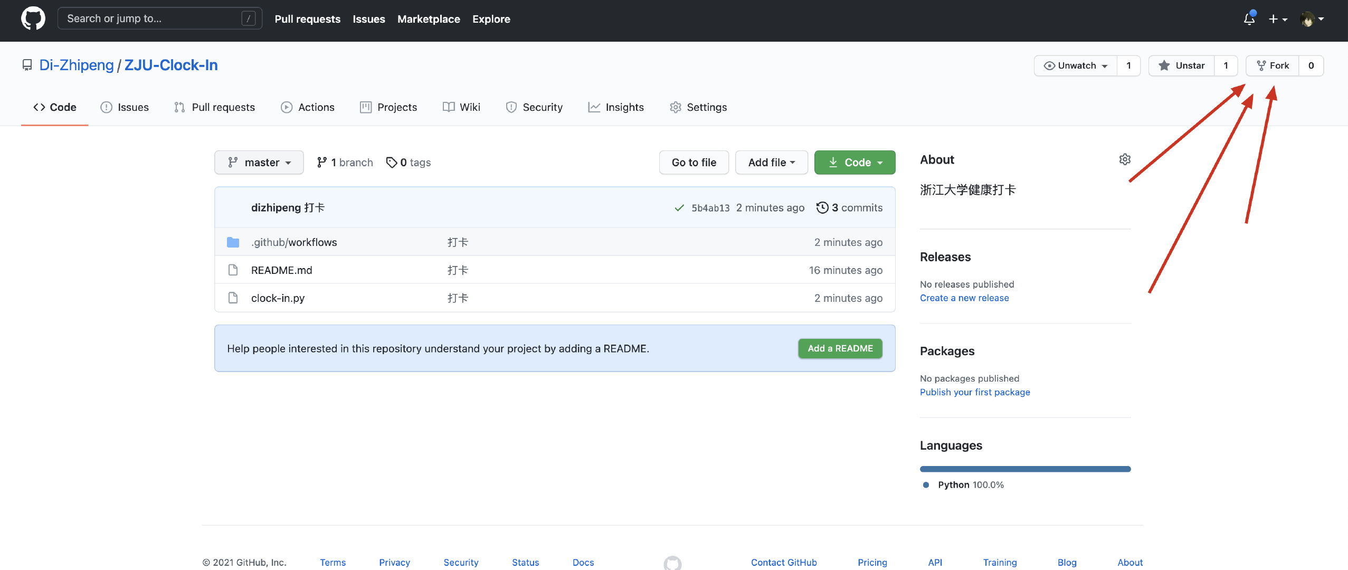The height and width of the screenshot is (570, 1348).
Task: Open the master branch selector
Action: pos(259,163)
